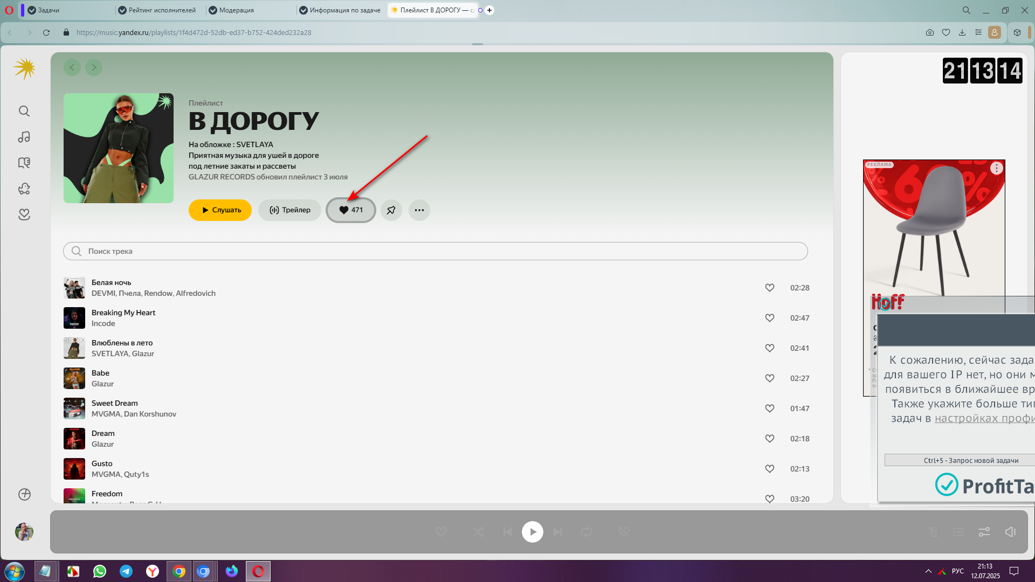Open player sound settings sliders icon
This screenshot has width=1035, height=582.
[x=984, y=532]
